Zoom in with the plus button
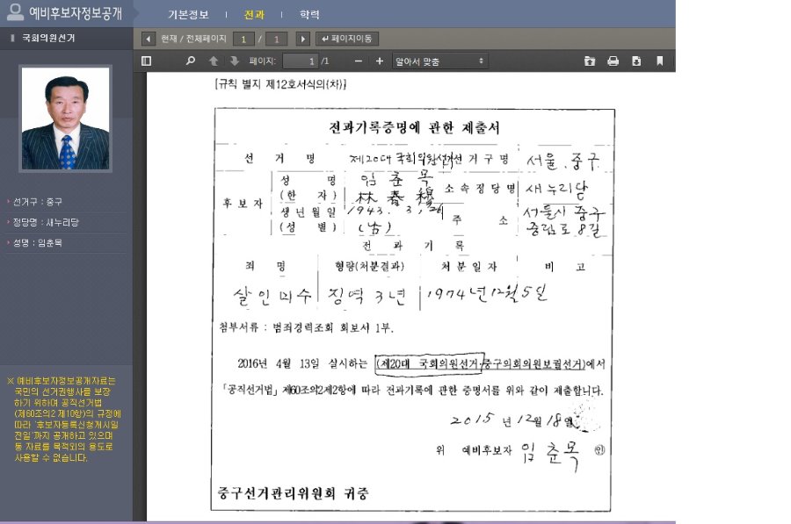The image size is (791, 524). click(380, 61)
